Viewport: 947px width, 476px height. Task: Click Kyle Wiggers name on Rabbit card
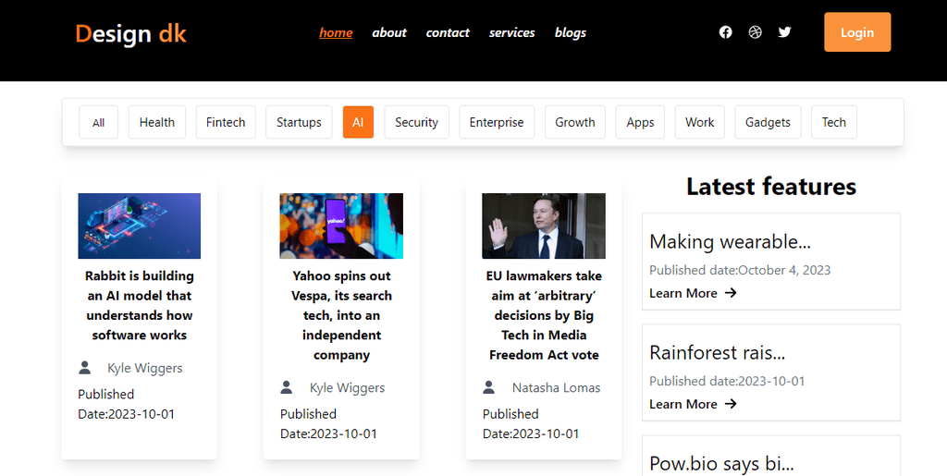(x=145, y=368)
